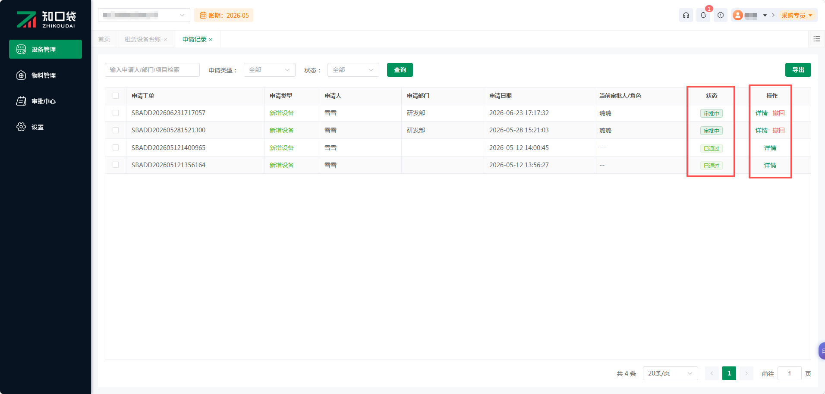Click the orange user avatar
The image size is (825, 394).
[738, 15]
